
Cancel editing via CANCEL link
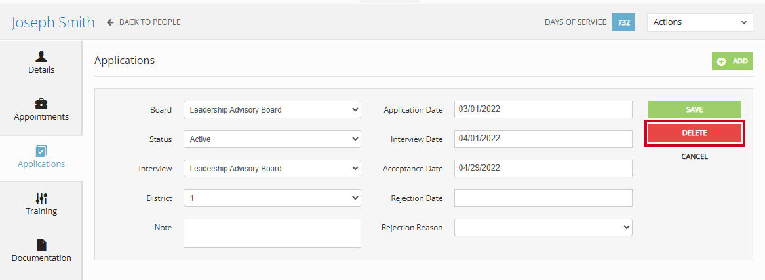(694, 157)
